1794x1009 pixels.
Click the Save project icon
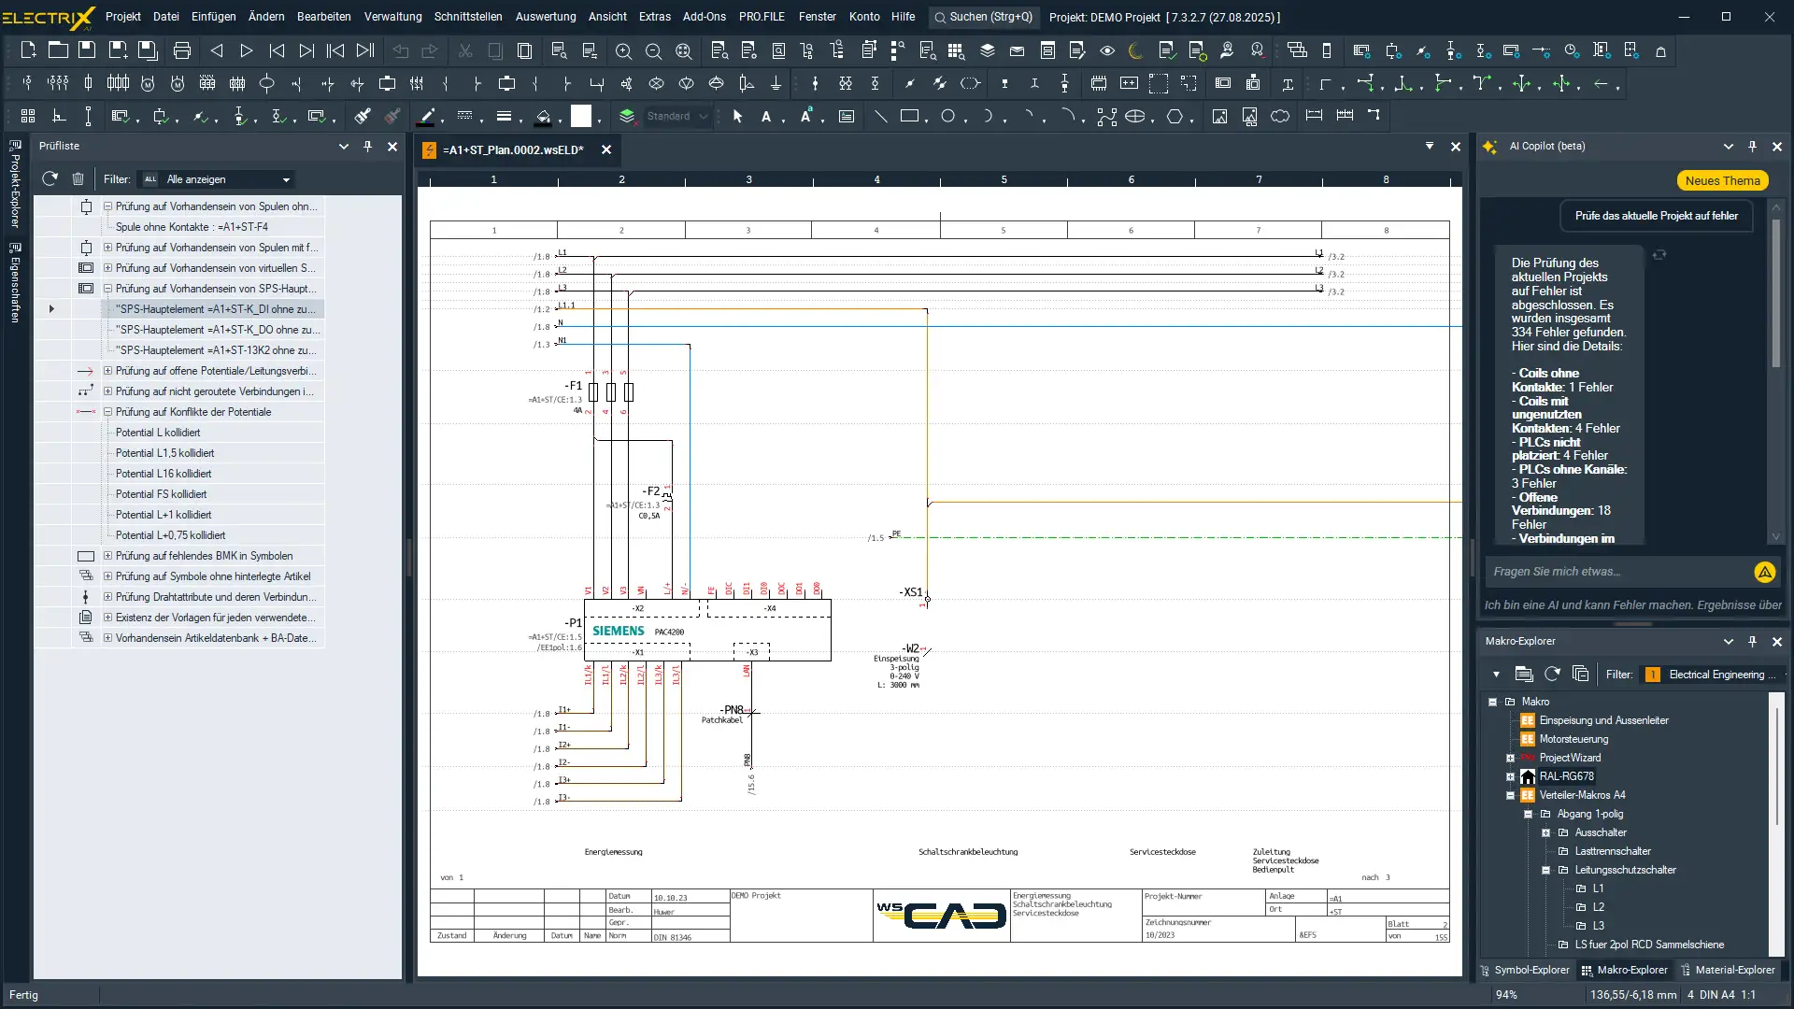pyautogui.click(x=87, y=50)
